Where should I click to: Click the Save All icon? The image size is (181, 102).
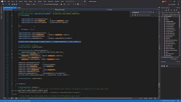(x=16, y=4)
